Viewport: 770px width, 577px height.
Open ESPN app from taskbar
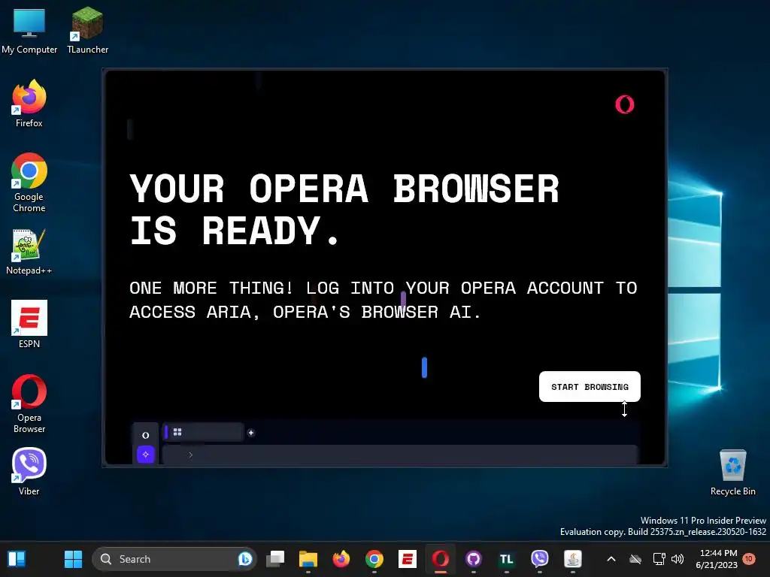pyautogui.click(x=407, y=559)
